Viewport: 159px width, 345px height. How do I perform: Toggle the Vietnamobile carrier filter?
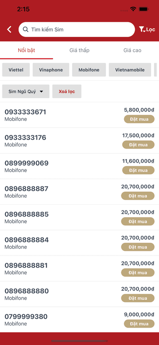(130, 70)
